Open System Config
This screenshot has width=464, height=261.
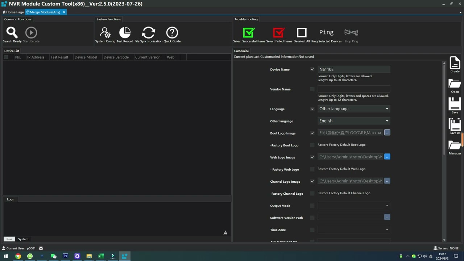[105, 33]
